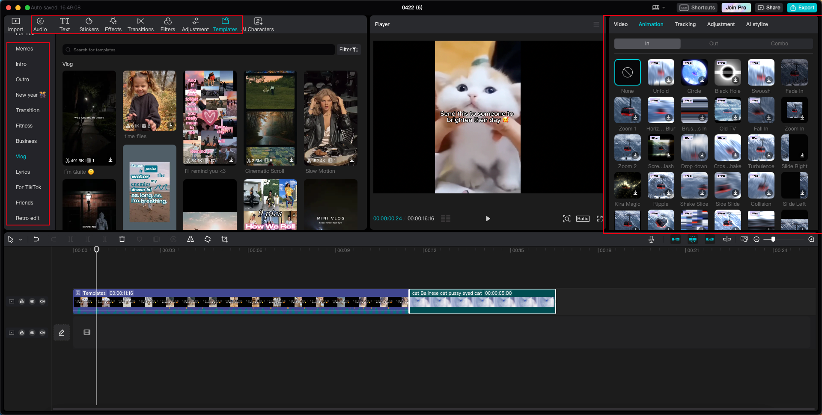Enable the Auto ripple toggle

(x=676, y=239)
